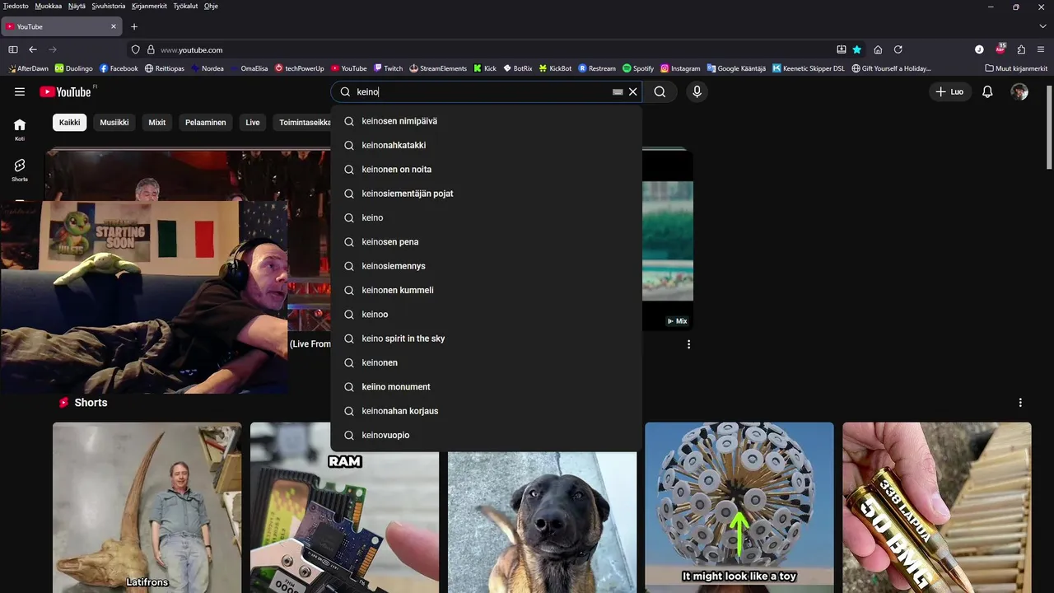The height and width of the screenshot is (593, 1054).
Task: Open the Twitch bookmark
Action: (x=388, y=68)
